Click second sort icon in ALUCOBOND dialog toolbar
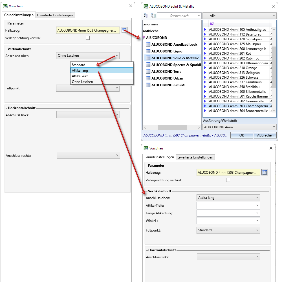The image size is (282, 282). click(x=153, y=16)
